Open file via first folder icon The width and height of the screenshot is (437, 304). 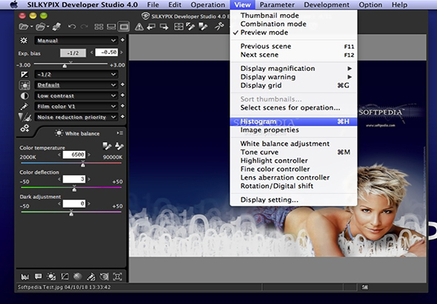[24, 27]
